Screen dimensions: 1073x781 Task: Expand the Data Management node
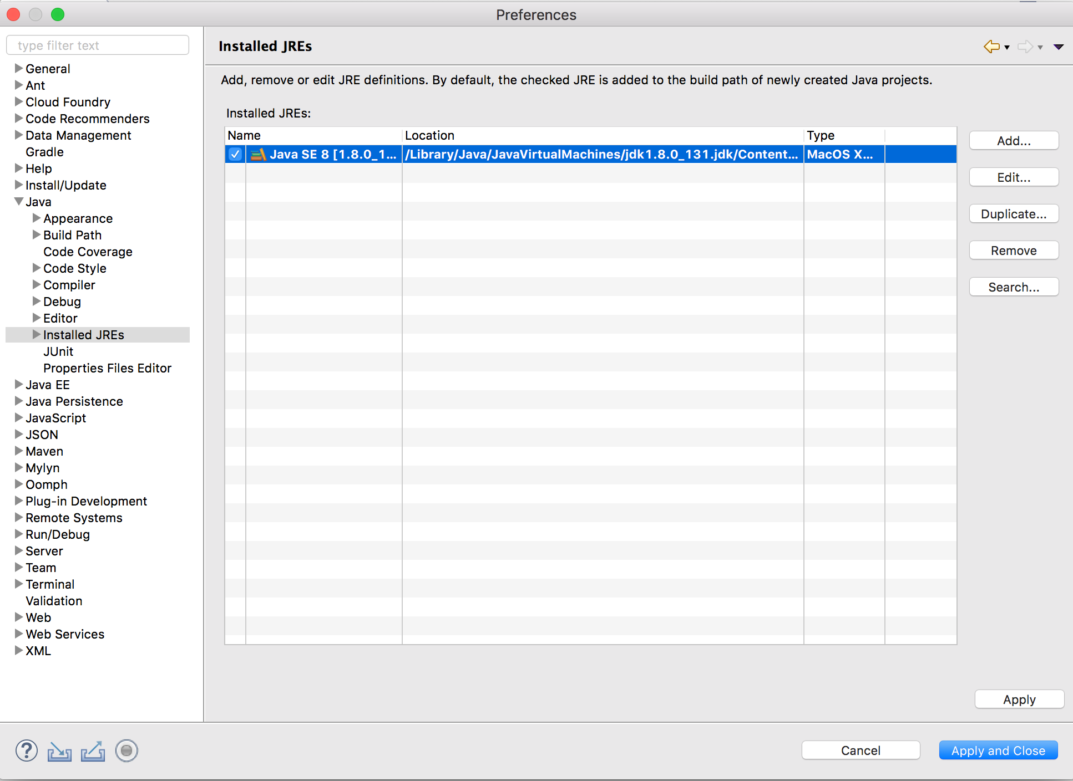coord(19,135)
